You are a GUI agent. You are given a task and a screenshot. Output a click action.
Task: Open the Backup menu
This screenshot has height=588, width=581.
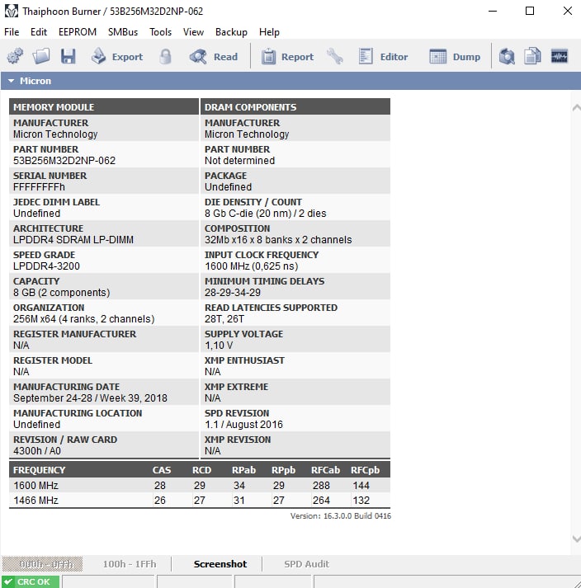(x=231, y=32)
